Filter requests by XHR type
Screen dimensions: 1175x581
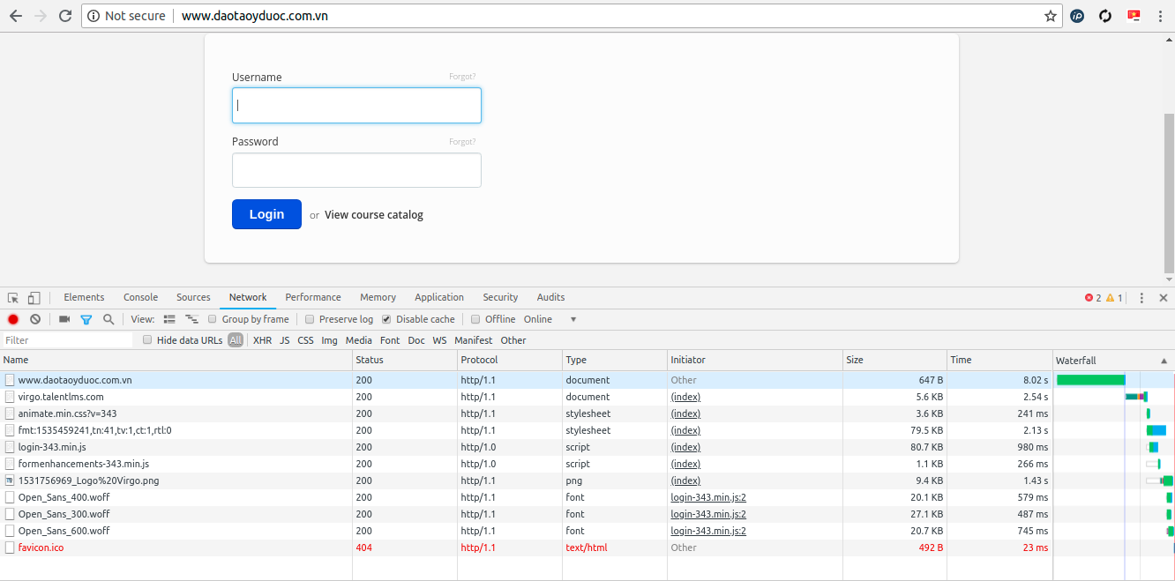262,340
